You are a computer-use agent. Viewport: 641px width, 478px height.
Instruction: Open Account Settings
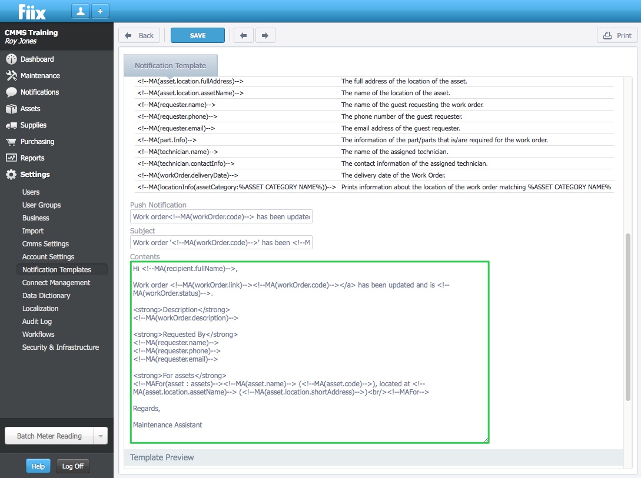(48, 257)
